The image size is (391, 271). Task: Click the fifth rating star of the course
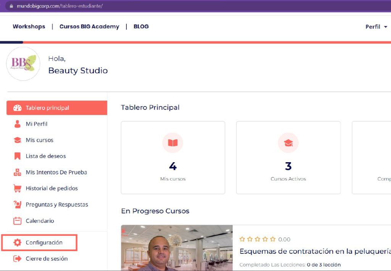coord(273,239)
